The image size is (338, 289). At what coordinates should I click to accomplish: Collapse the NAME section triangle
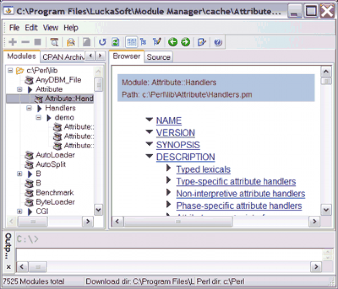(x=149, y=119)
